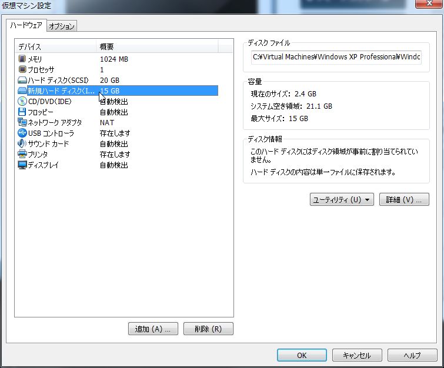Click the デバイス column header
The height and width of the screenshot is (368, 444).
click(x=55, y=46)
